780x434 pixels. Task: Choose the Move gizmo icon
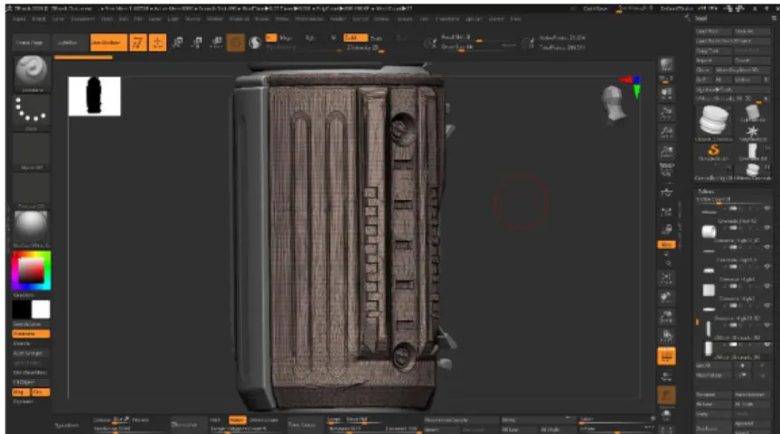[177, 42]
